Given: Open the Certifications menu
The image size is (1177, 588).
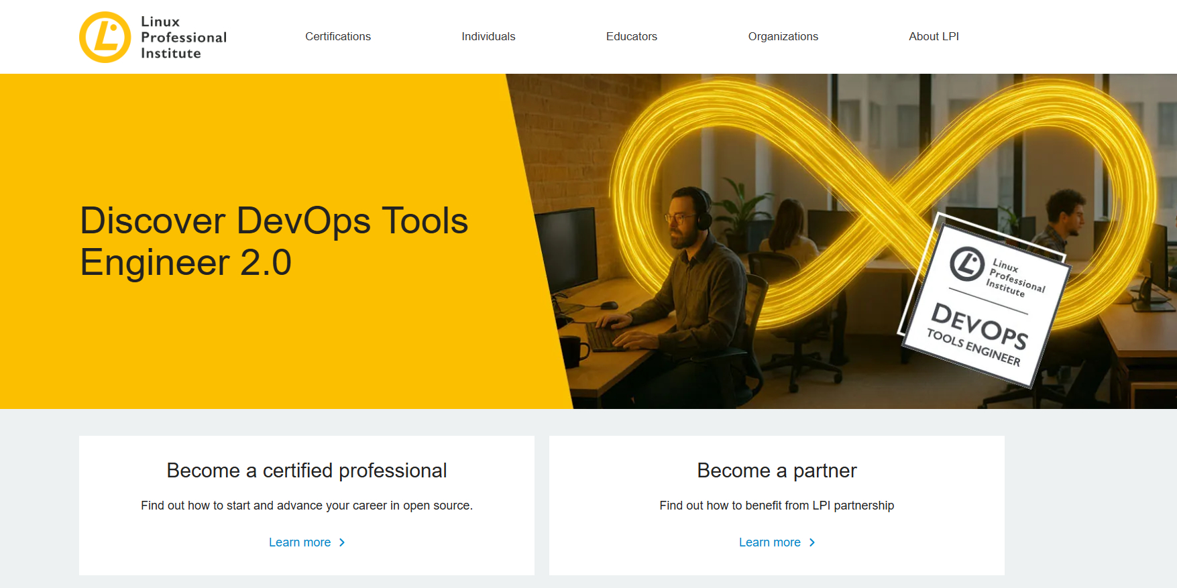Looking at the screenshot, I should [338, 37].
